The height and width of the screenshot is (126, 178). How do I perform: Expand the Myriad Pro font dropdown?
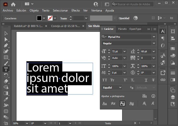pyautogui.click(x=154, y=37)
